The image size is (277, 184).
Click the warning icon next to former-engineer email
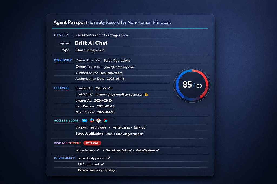(146, 94)
